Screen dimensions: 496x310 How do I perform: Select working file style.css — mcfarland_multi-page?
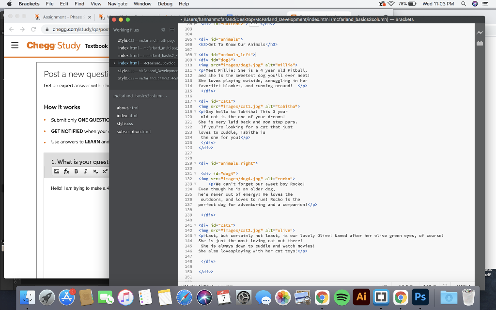[145, 41]
